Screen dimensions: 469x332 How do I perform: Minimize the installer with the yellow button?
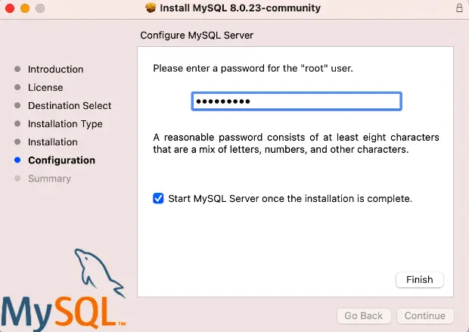pos(24,8)
